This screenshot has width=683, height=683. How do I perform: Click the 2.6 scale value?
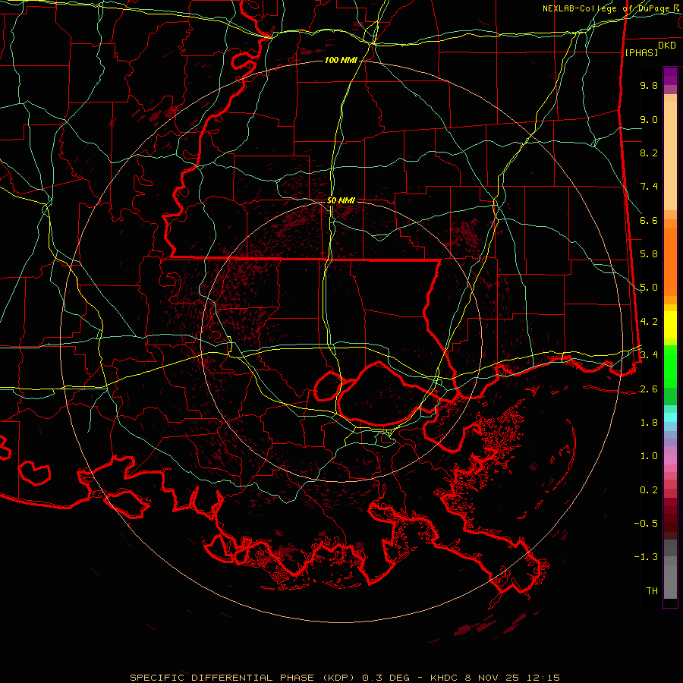point(649,389)
